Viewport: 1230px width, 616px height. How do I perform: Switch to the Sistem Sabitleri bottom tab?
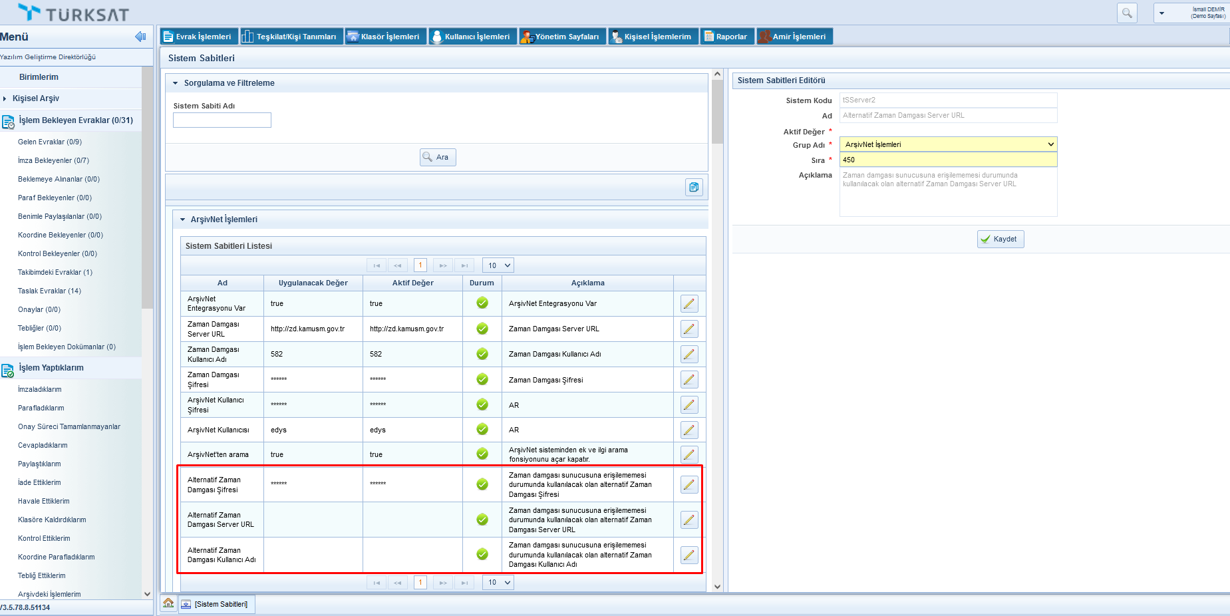click(x=216, y=604)
